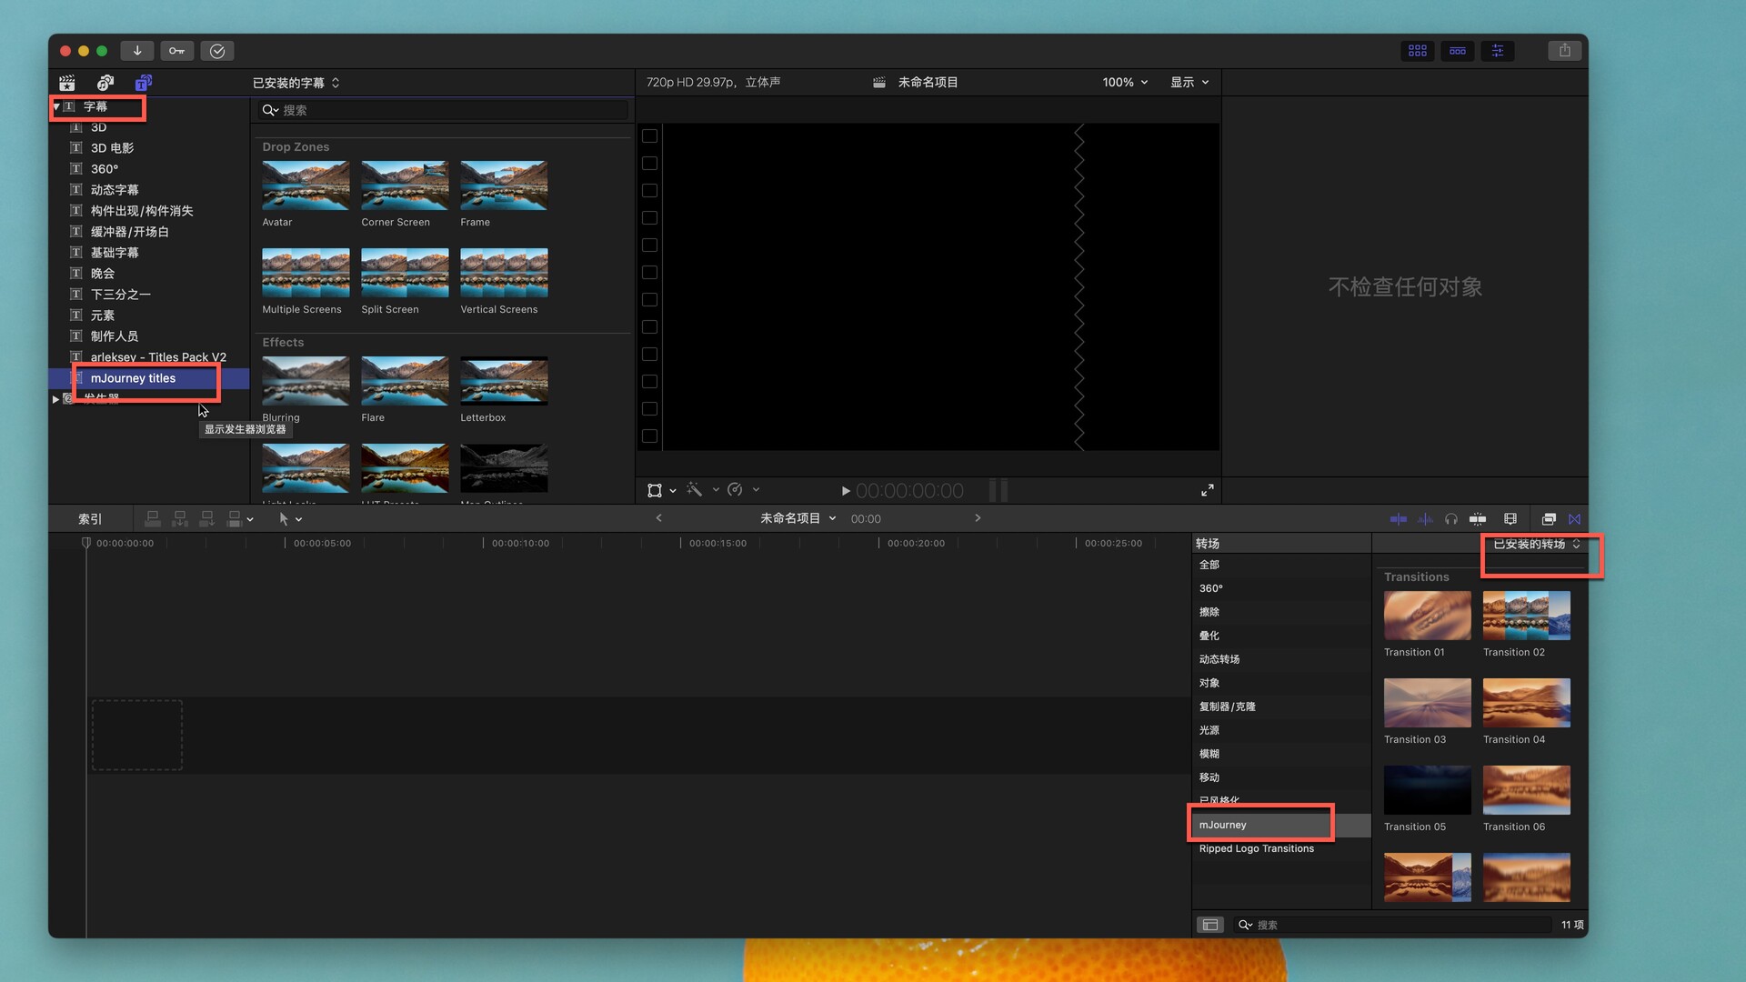Open the 已安装的转场 popup menu
1746x982 pixels.
(1537, 544)
